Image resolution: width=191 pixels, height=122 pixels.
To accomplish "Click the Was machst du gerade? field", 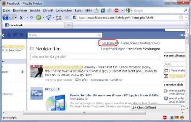I will click(95, 57).
